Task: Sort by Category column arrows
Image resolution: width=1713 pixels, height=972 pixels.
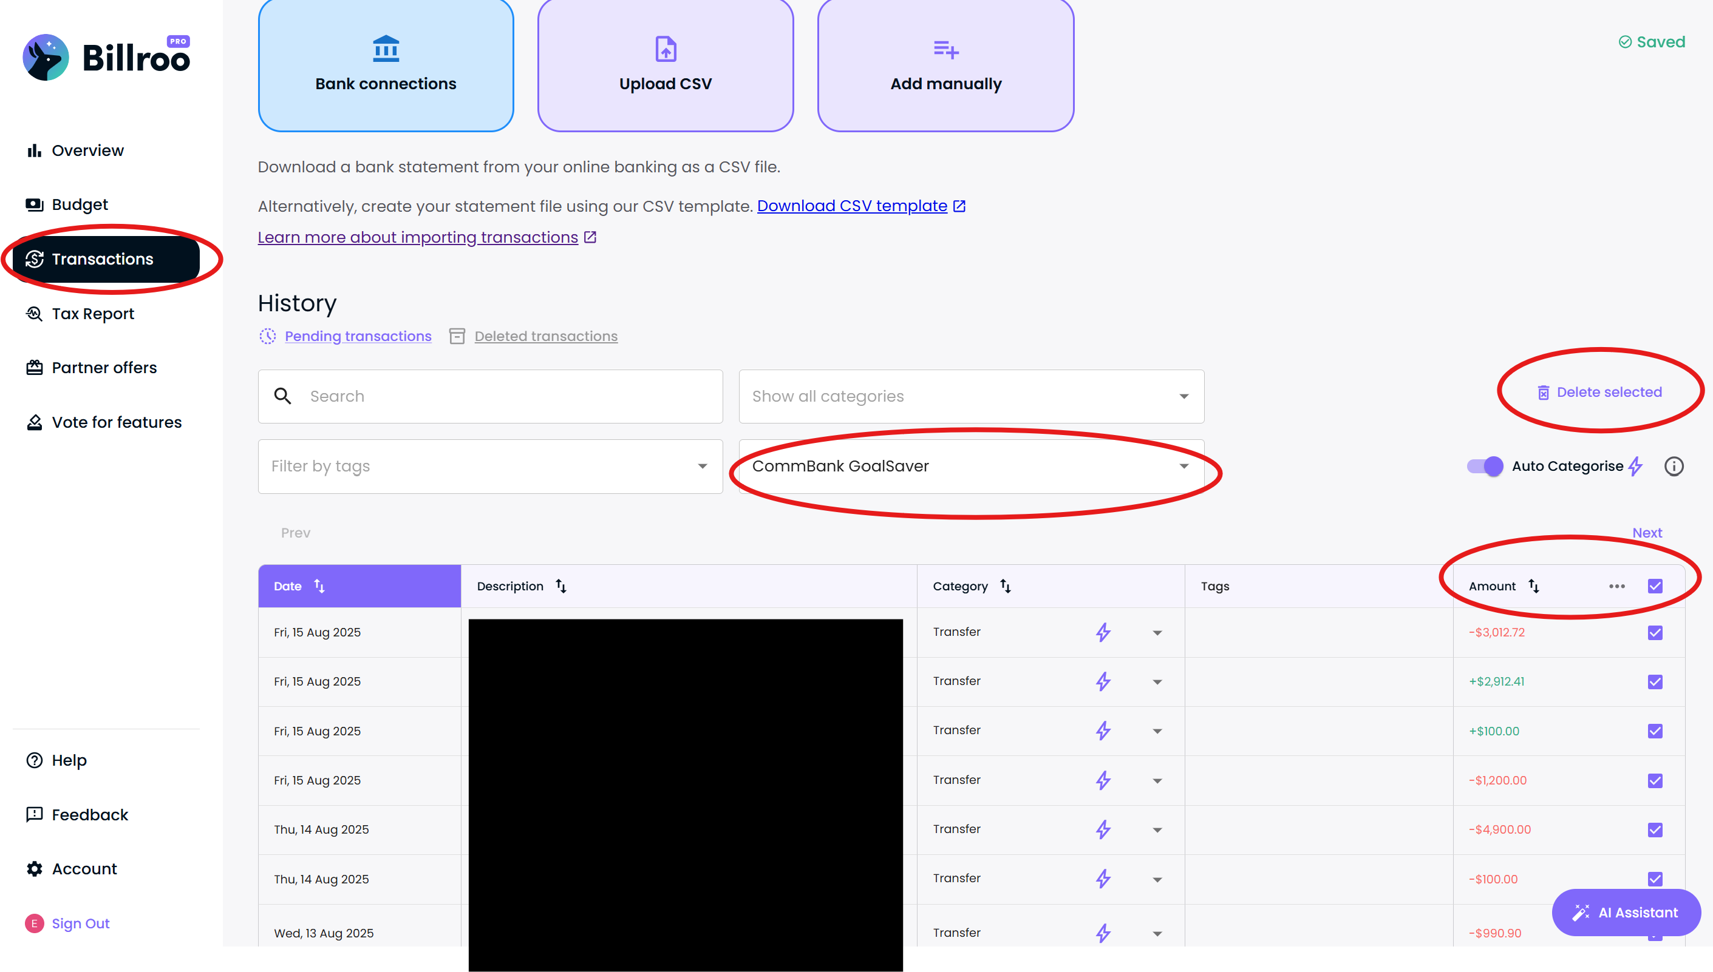Action: click(x=1006, y=586)
